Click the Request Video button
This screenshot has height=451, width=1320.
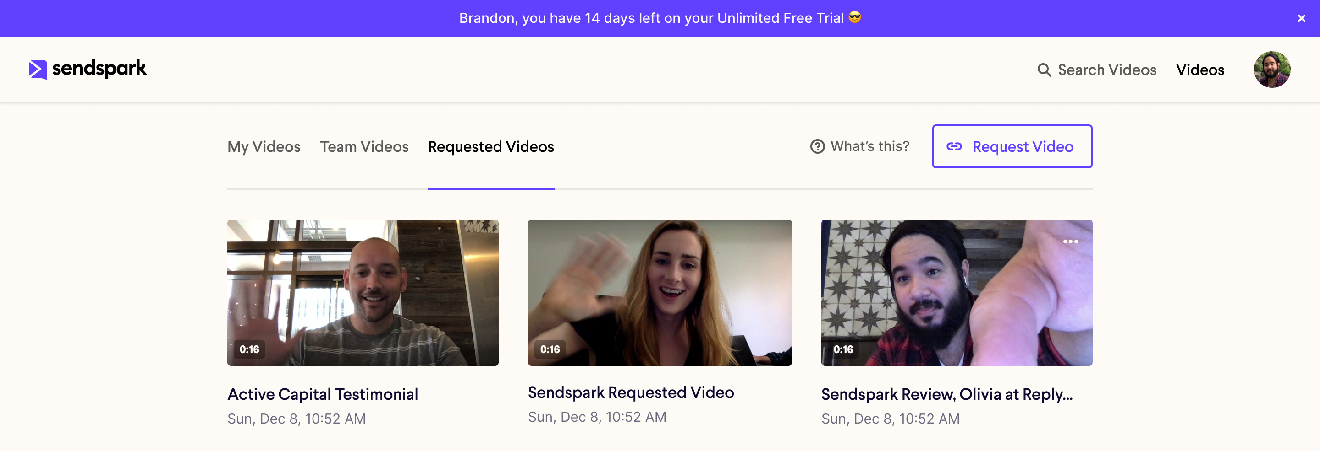click(1012, 146)
